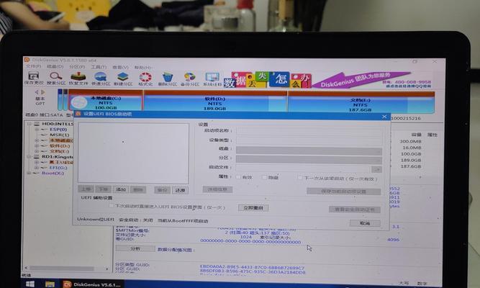Screen dimensions: 480x288
Task: Click the DiskGenius icon in the dialog title bar
Action: (x=78, y=114)
